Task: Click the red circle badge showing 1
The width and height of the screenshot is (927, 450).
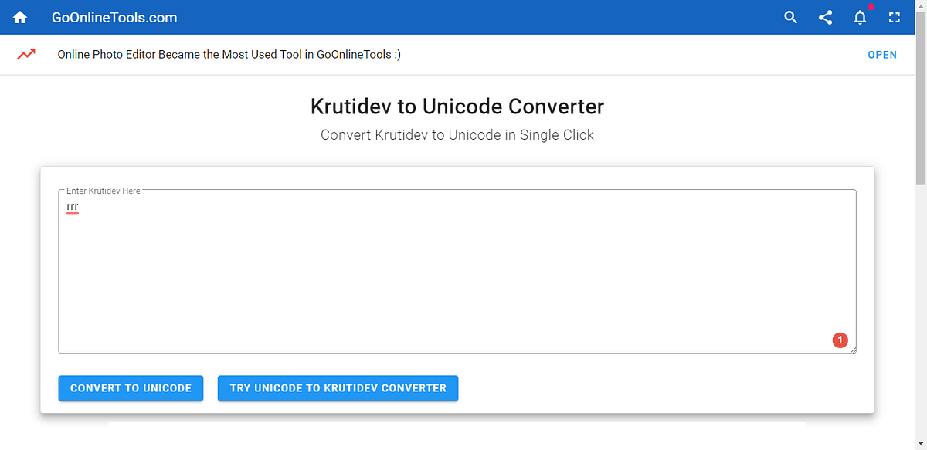Action: [x=840, y=340]
